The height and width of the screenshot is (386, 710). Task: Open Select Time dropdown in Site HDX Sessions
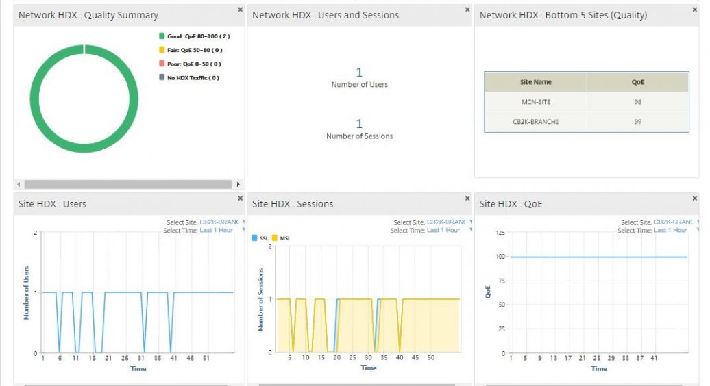[x=446, y=231]
